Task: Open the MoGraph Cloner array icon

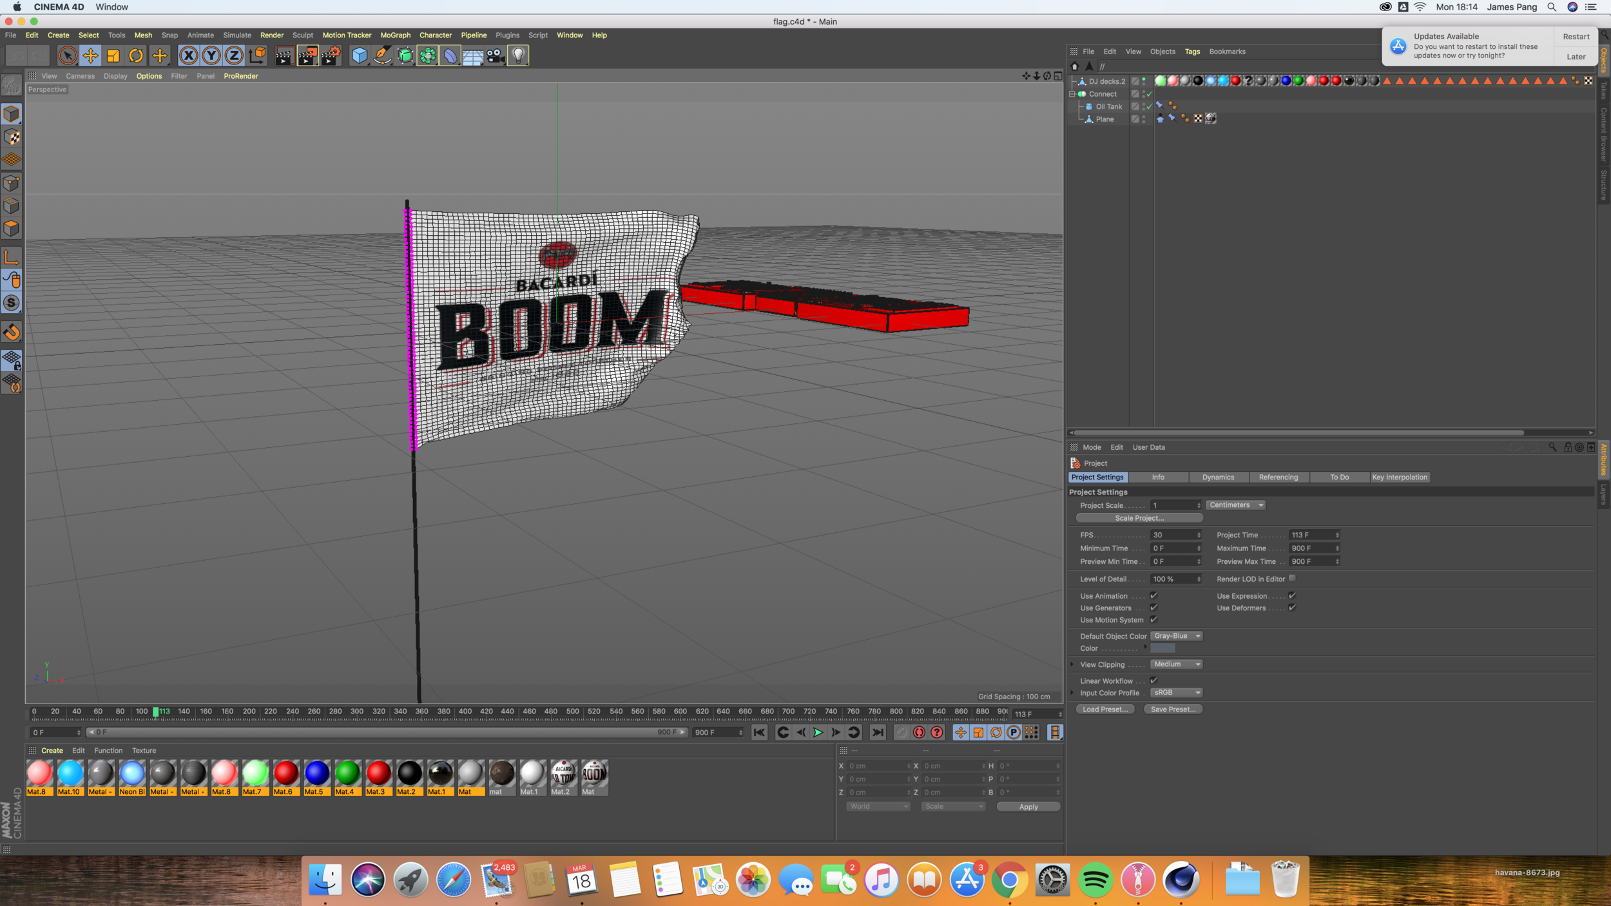Action: tap(427, 56)
